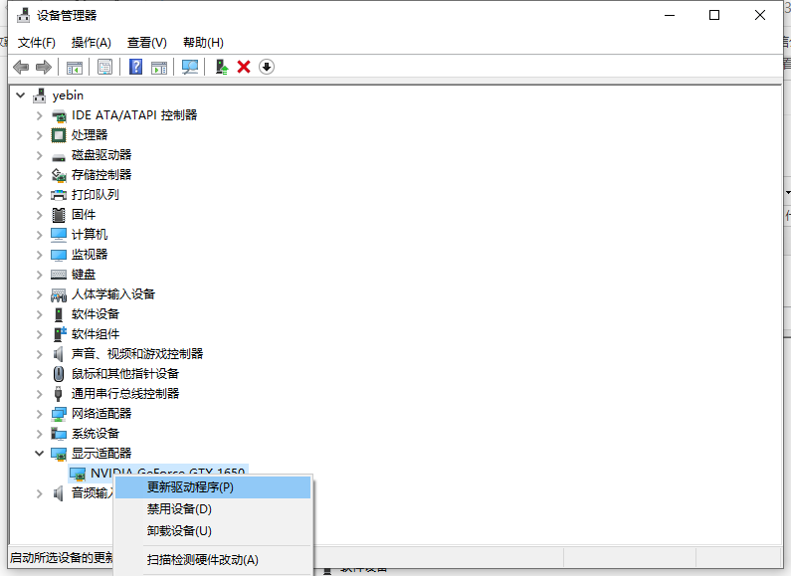Click the disk drives (磁盘驱动器) icon
Screen dimensions: 791x576
[x=59, y=156]
